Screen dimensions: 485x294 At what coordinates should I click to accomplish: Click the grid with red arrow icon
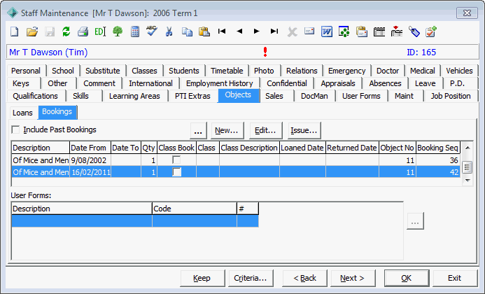click(397, 31)
